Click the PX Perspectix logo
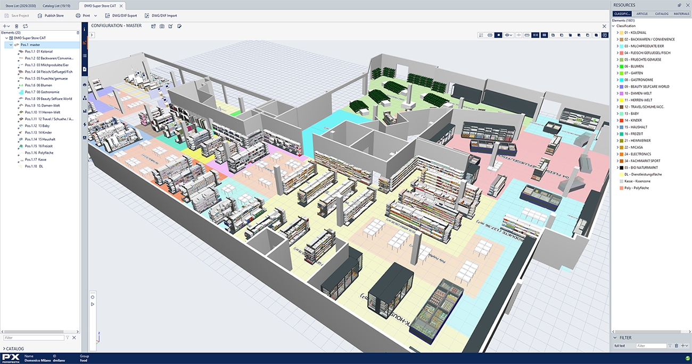 (x=11, y=358)
